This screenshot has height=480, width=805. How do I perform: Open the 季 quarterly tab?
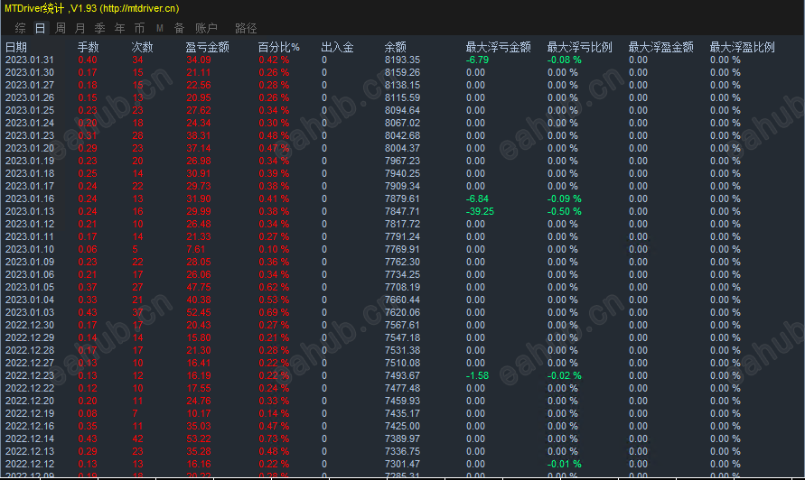pos(99,28)
